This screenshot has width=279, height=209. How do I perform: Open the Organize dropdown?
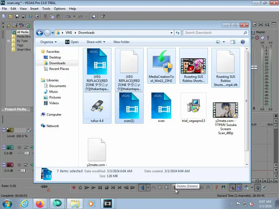[x=48, y=42]
